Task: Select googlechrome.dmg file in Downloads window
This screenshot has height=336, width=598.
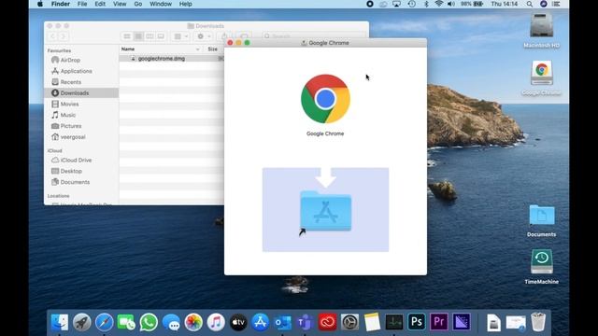Action: click(162, 59)
